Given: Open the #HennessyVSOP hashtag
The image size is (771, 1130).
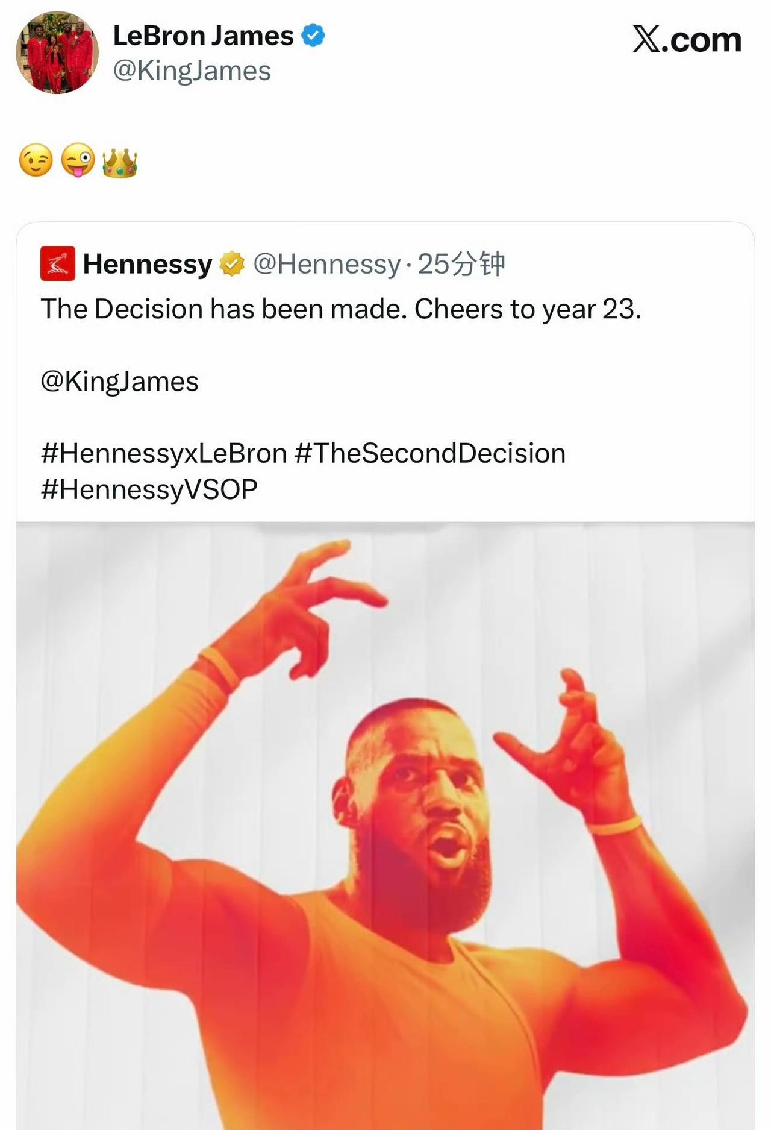Looking at the screenshot, I should pos(149,489).
